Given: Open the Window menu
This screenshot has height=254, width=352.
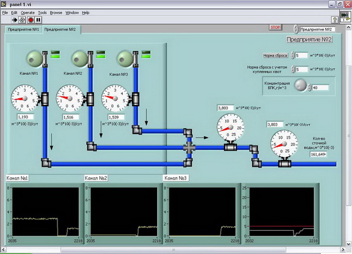Looking at the screenshot, I should click(x=72, y=13).
